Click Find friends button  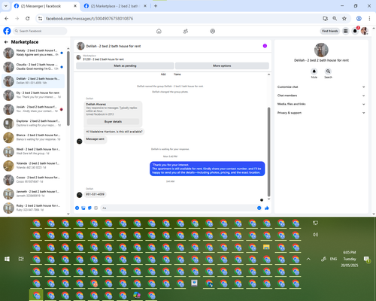(x=330, y=31)
